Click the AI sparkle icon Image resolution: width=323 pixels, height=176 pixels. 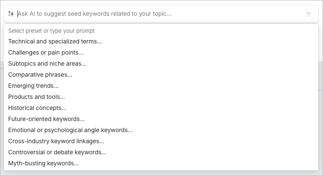pyautogui.click(x=11, y=14)
